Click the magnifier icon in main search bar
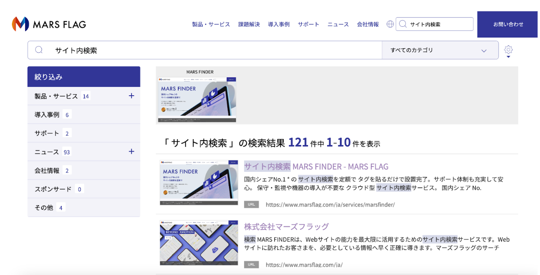Screen dimensions: 540x275 point(39,50)
